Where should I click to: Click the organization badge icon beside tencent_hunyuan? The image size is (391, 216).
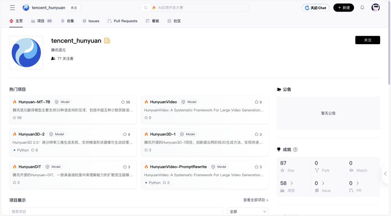tap(107, 41)
